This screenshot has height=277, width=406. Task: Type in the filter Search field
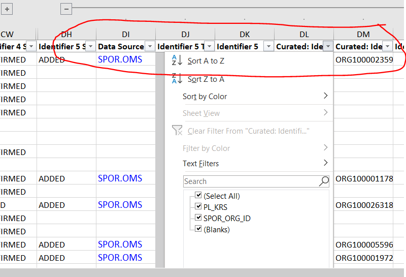point(250,181)
